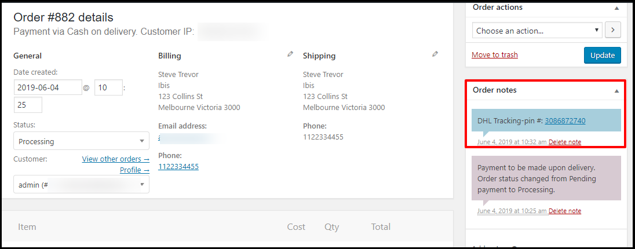This screenshot has width=635, height=249.
Task: Open the Status Processing dropdown
Action: [81, 141]
